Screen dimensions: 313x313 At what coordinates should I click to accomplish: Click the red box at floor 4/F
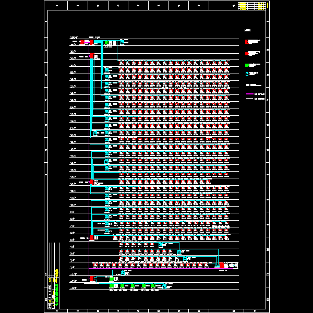(x=92, y=238)
